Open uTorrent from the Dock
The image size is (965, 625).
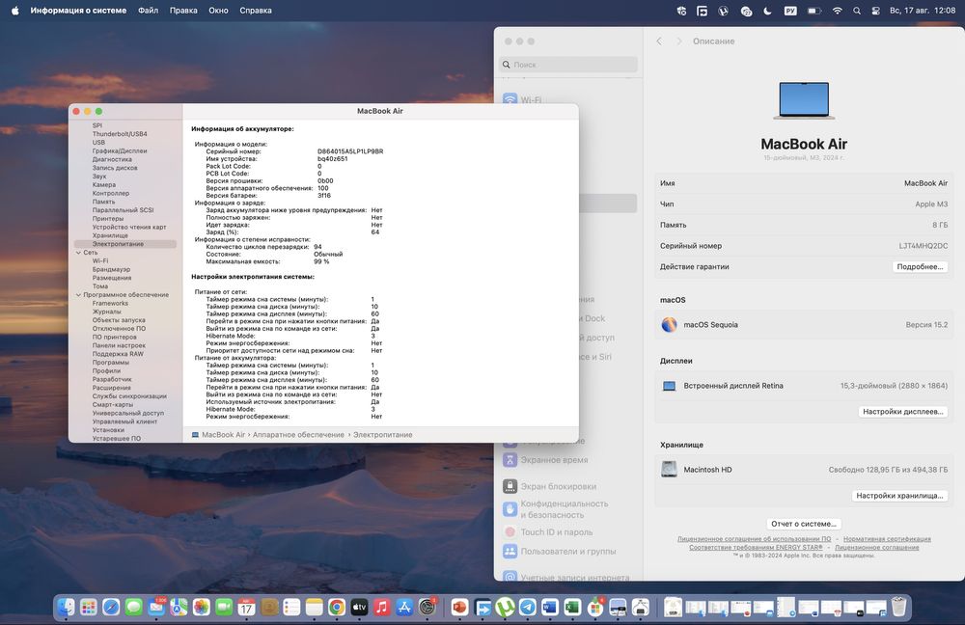(505, 608)
